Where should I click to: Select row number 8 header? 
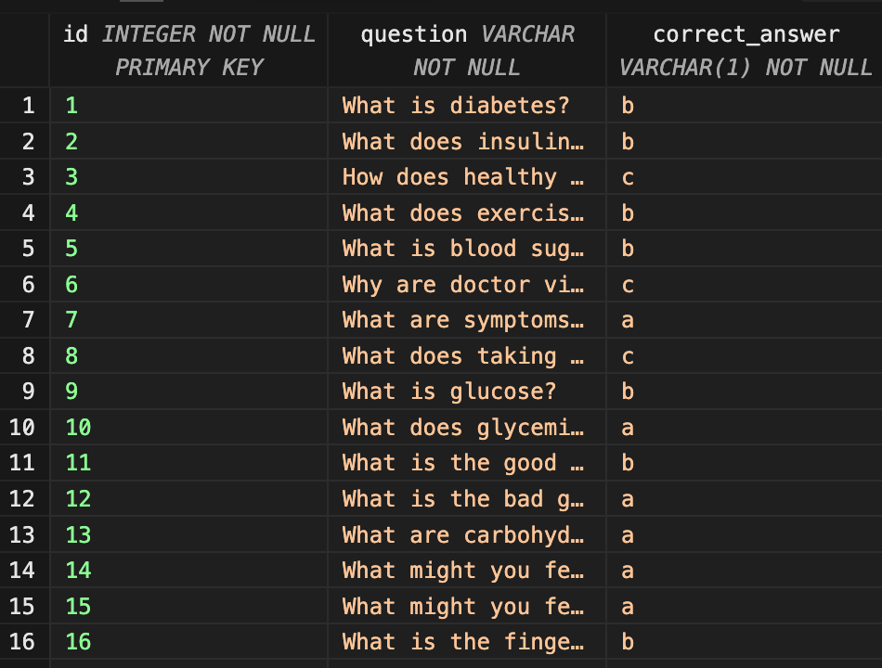coord(25,355)
